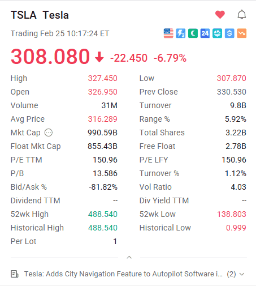Open Mkt Cap more info ellipsis
256x286 pixels.
pyautogui.click(x=49, y=133)
